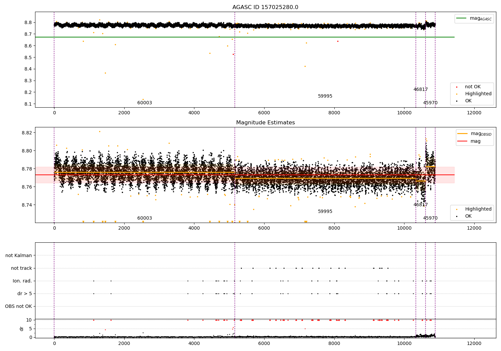501x351 pixels.
Task: Click the rotated "dr" axis label
Action: (x=22, y=329)
